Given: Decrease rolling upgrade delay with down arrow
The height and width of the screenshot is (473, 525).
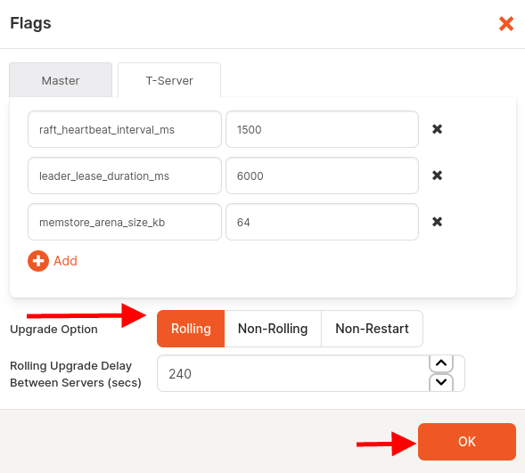Looking at the screenshot, I should pos(441,382).
